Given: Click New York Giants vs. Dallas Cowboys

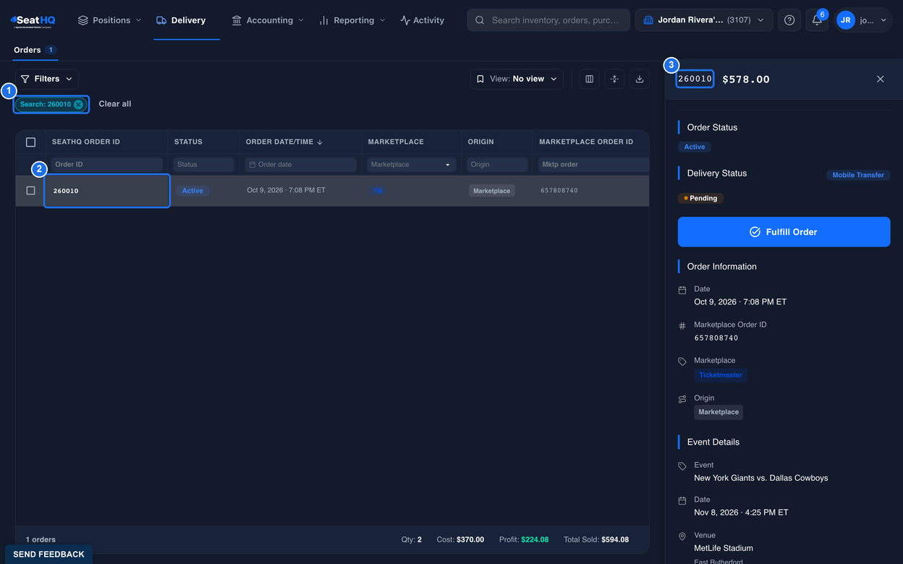Looking at the screenshot, I should coord(761,478).
